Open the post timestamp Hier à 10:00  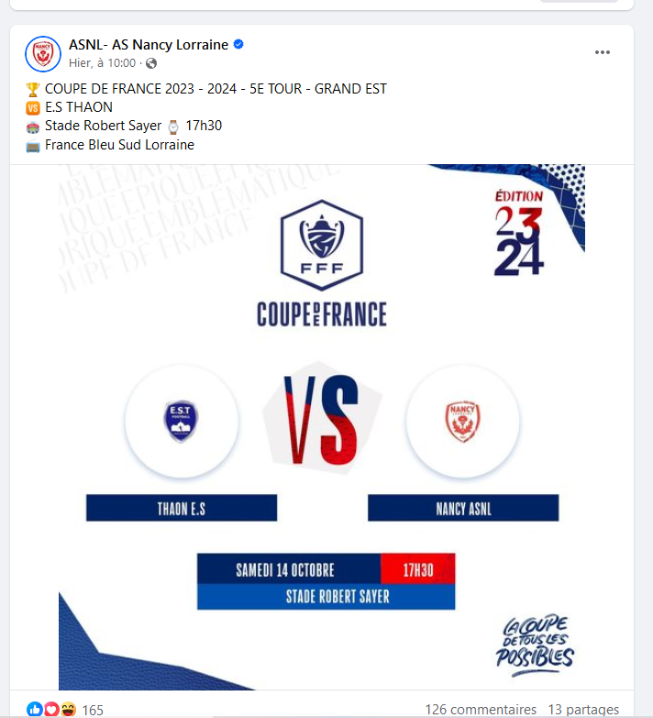point(102,62)
